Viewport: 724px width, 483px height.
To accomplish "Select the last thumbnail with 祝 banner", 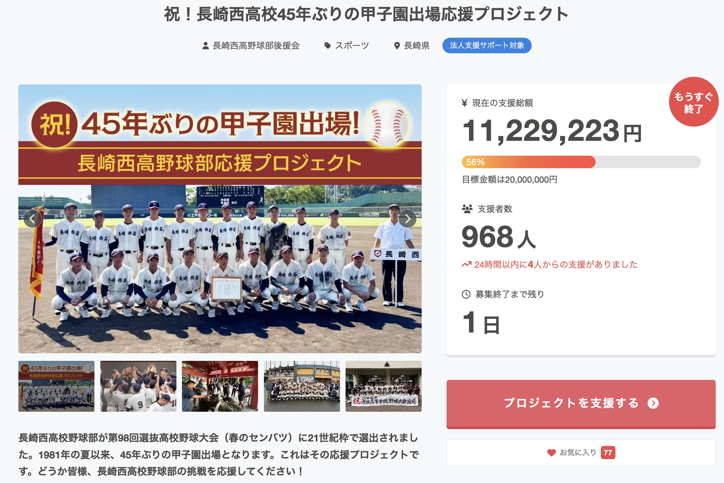I will point(383,386).
